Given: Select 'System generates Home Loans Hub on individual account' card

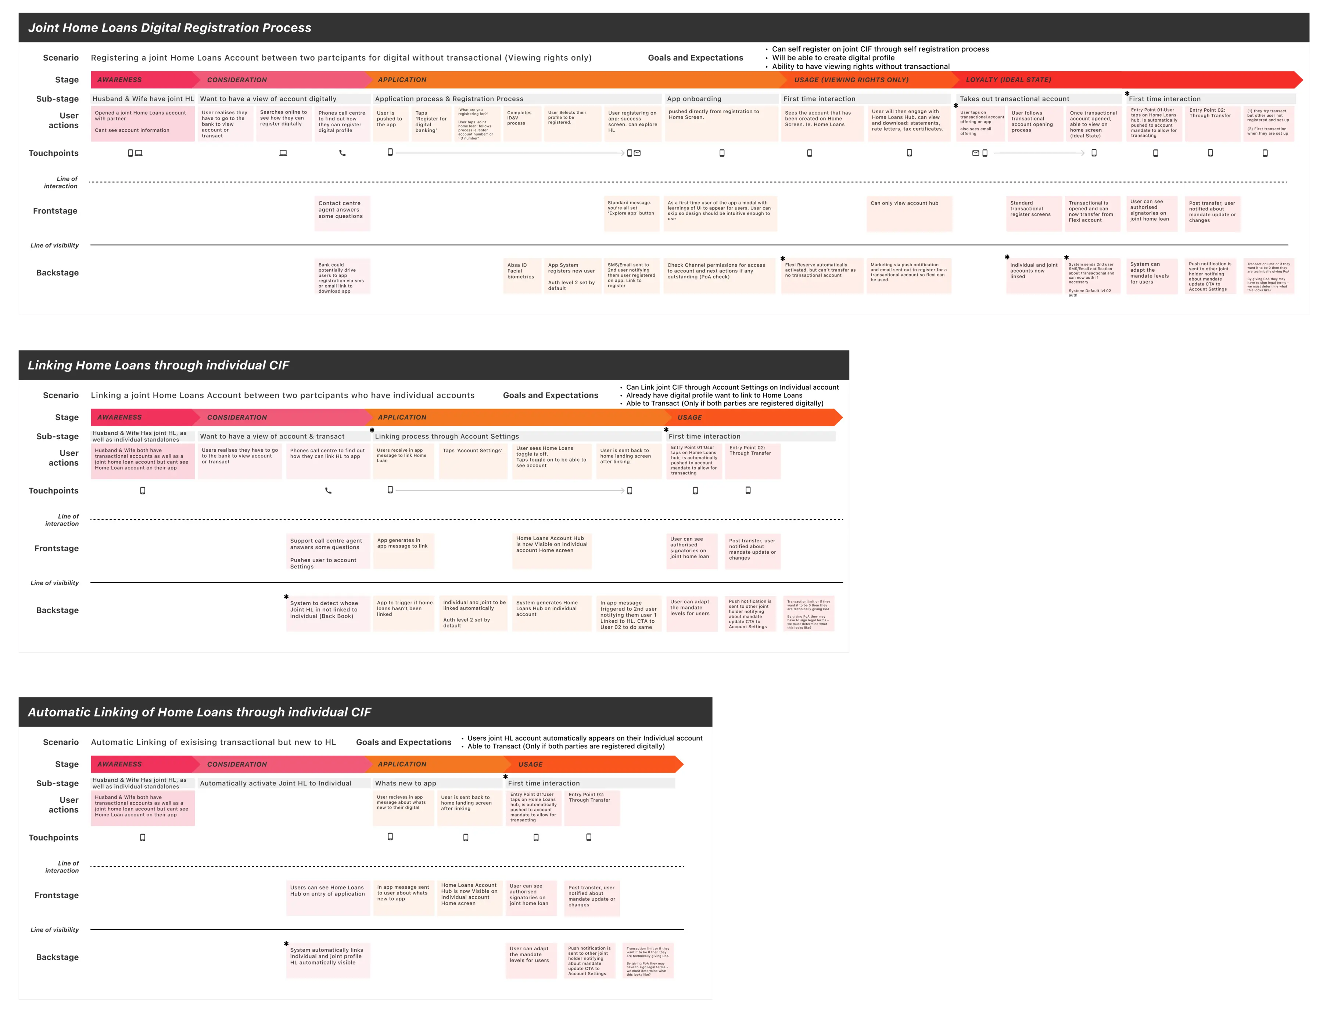Looking at the screenshot, I should point(552,613).
